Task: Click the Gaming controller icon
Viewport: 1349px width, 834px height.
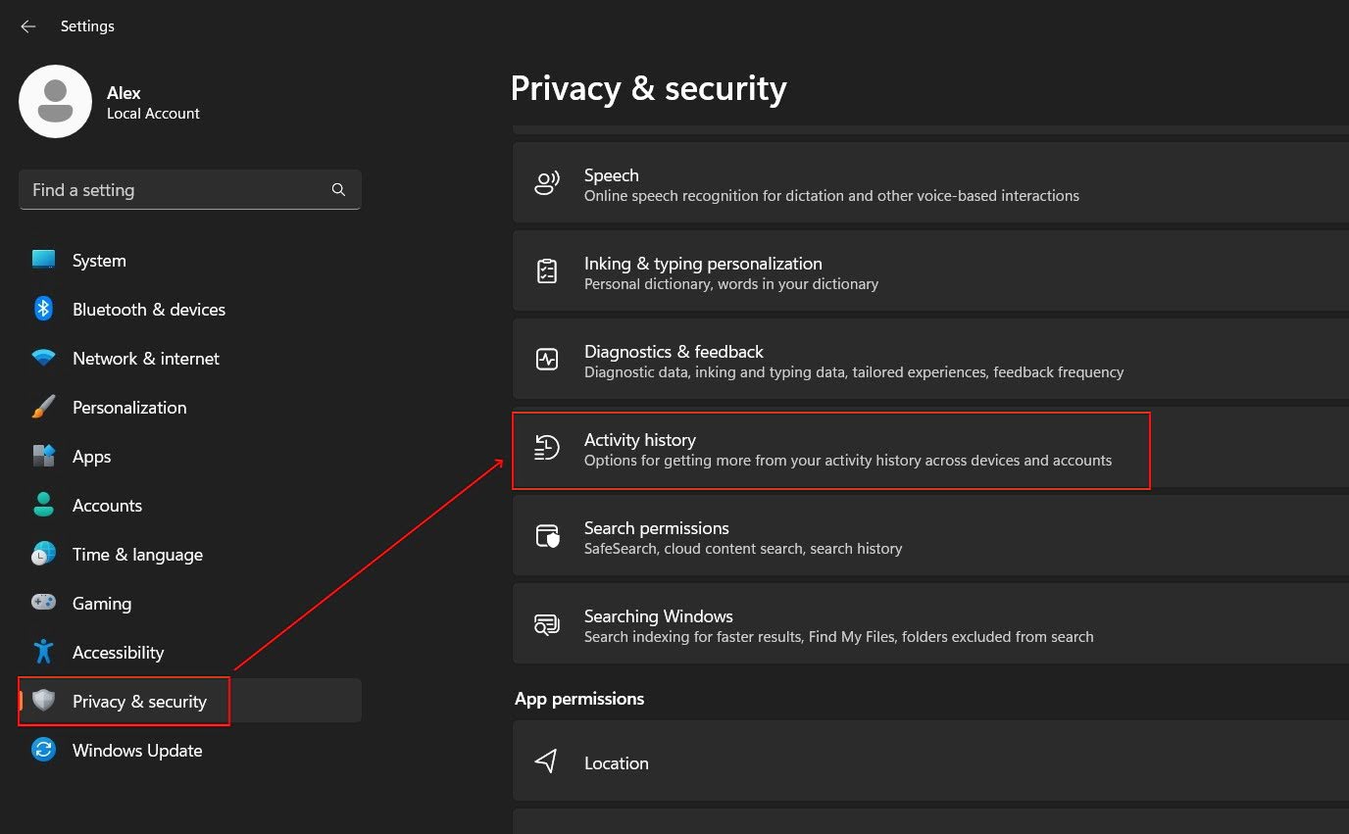Action: click(x=43, y=604)
